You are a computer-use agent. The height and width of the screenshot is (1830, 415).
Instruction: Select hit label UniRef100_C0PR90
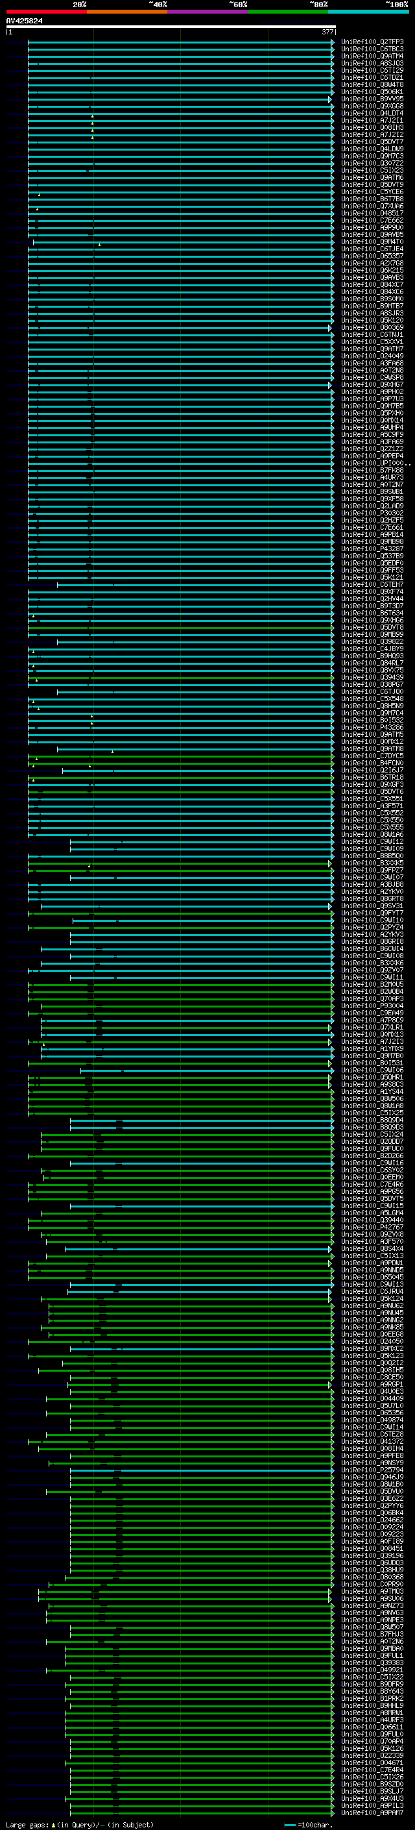click(372, 1584)
